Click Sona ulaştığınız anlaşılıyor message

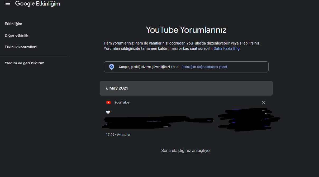tap(186, 151)
